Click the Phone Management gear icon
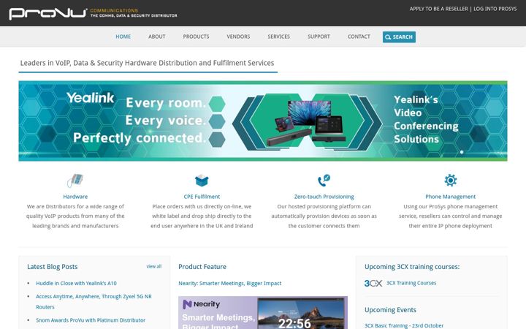 (x=451, y=181)
